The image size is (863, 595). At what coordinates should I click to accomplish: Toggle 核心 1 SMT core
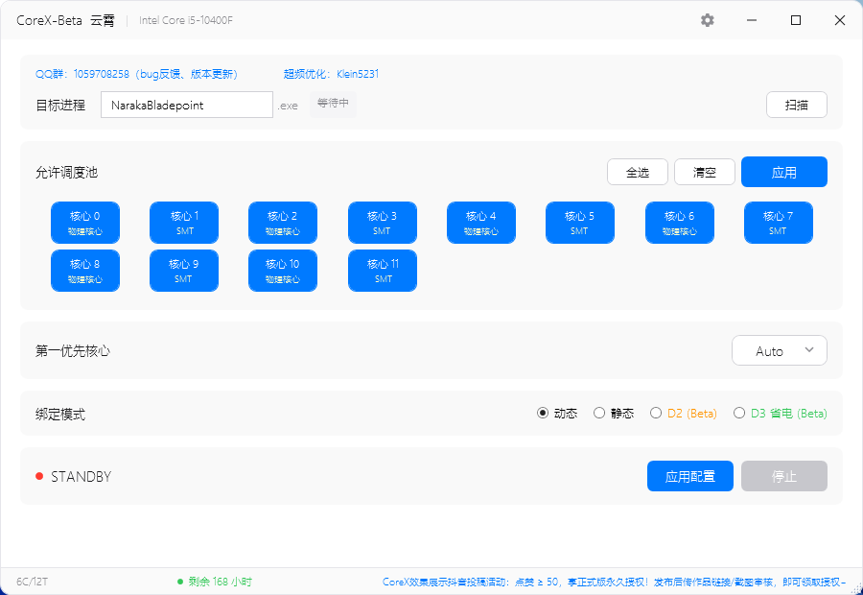click(x=183, y=222)
